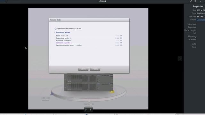Image resolution: width=205 pixels, height=115 pixels.
Task: Go to the next image arrow
Action: click(180, 58)
